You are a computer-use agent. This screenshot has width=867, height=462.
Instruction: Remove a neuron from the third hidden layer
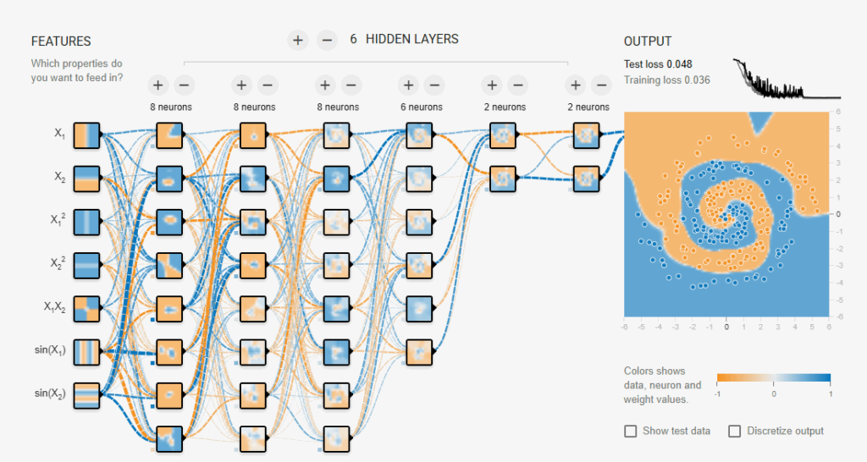point(351,85)
